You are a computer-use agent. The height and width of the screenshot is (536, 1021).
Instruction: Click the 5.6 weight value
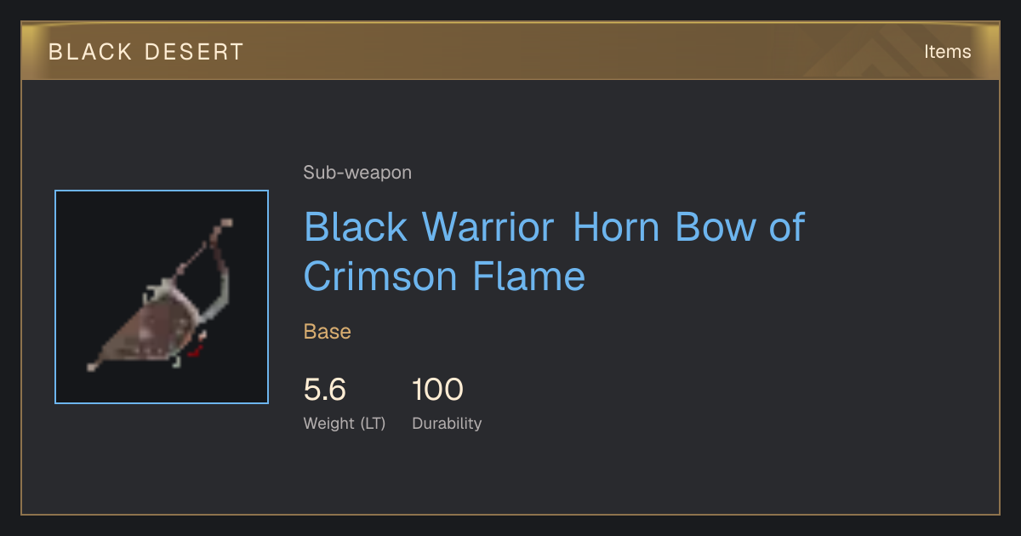(325, 390)
